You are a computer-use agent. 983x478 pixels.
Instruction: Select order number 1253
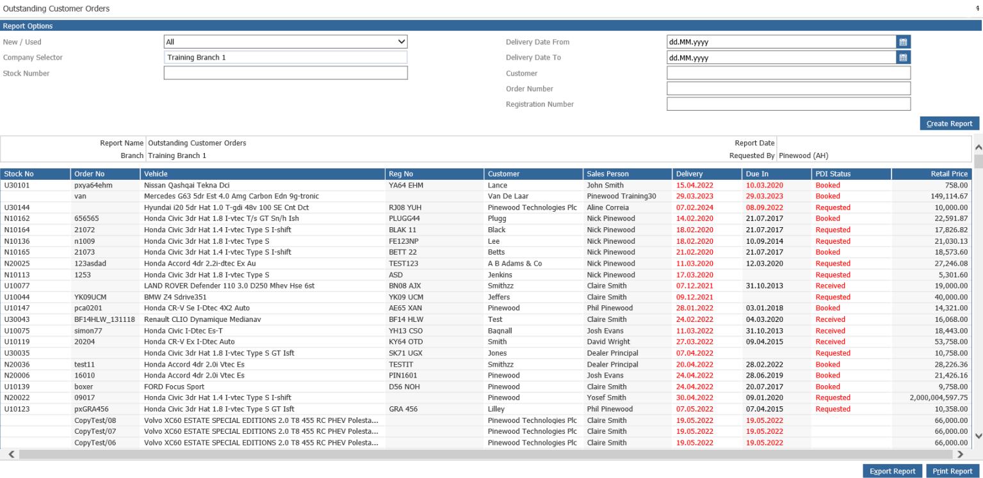(x=82, y=275)
